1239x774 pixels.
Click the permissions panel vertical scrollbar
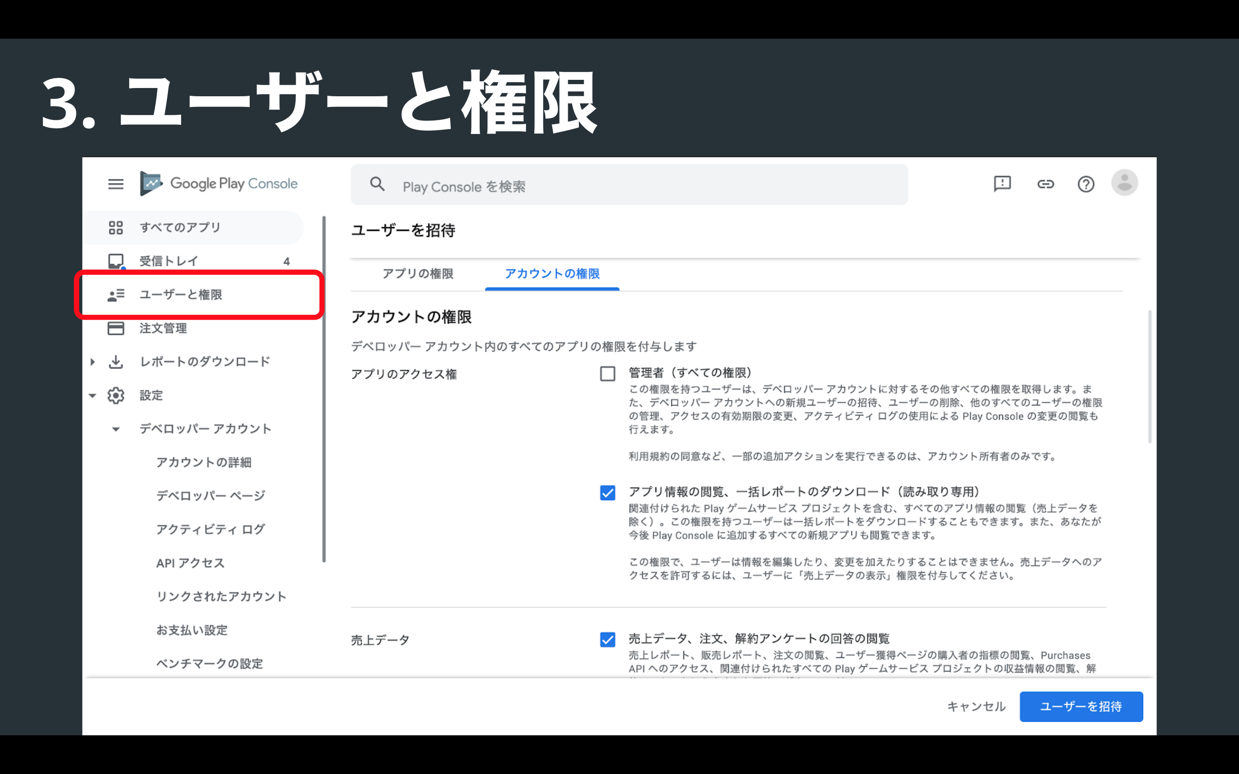coord(1149,376)
